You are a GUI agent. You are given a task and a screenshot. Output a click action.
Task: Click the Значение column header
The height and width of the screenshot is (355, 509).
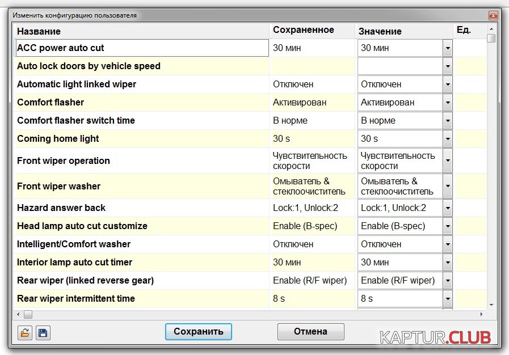pyautogui.click(x=404, y=31)
